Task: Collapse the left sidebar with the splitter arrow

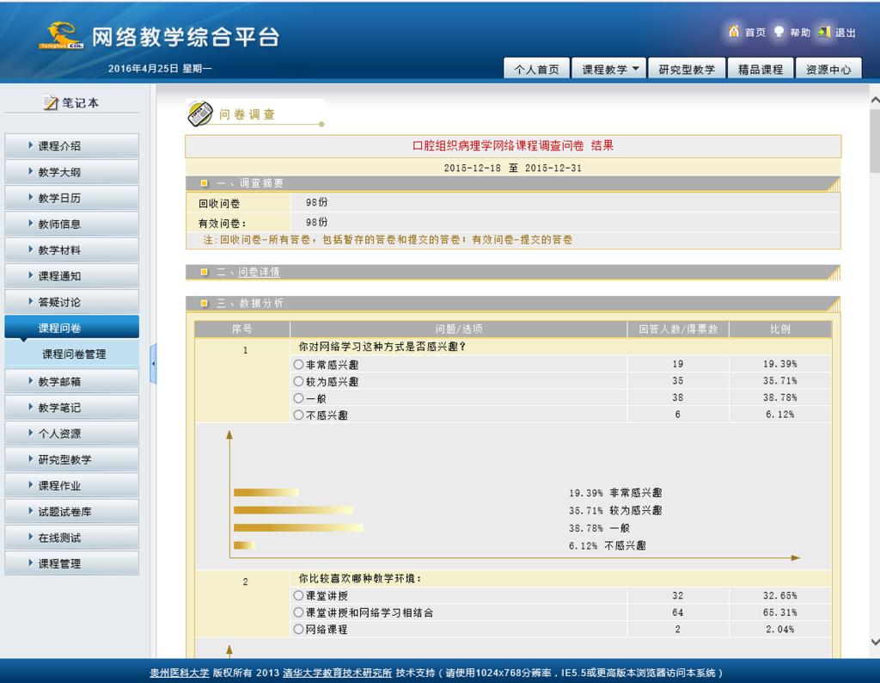Action: coord(153,363)
